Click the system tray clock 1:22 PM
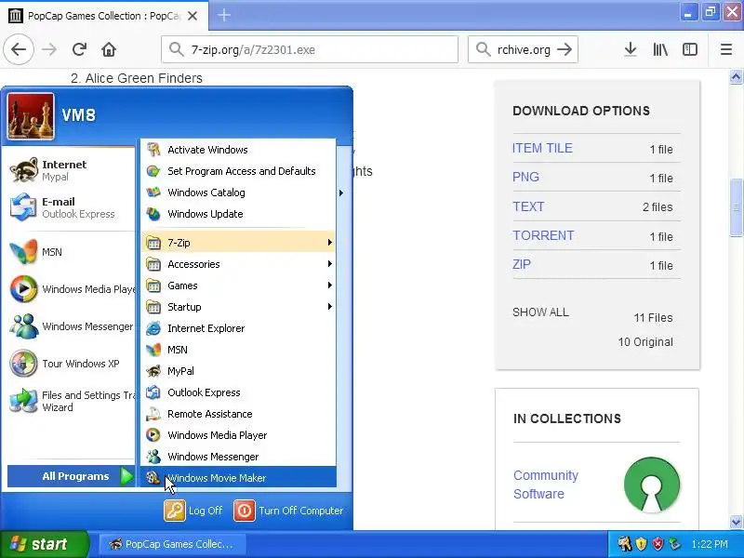Viewport: 744px width, 558px height. point(710,544)
